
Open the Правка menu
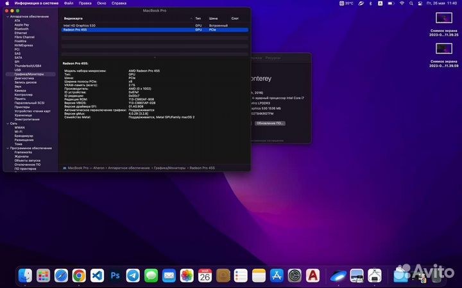pos(85,3)
